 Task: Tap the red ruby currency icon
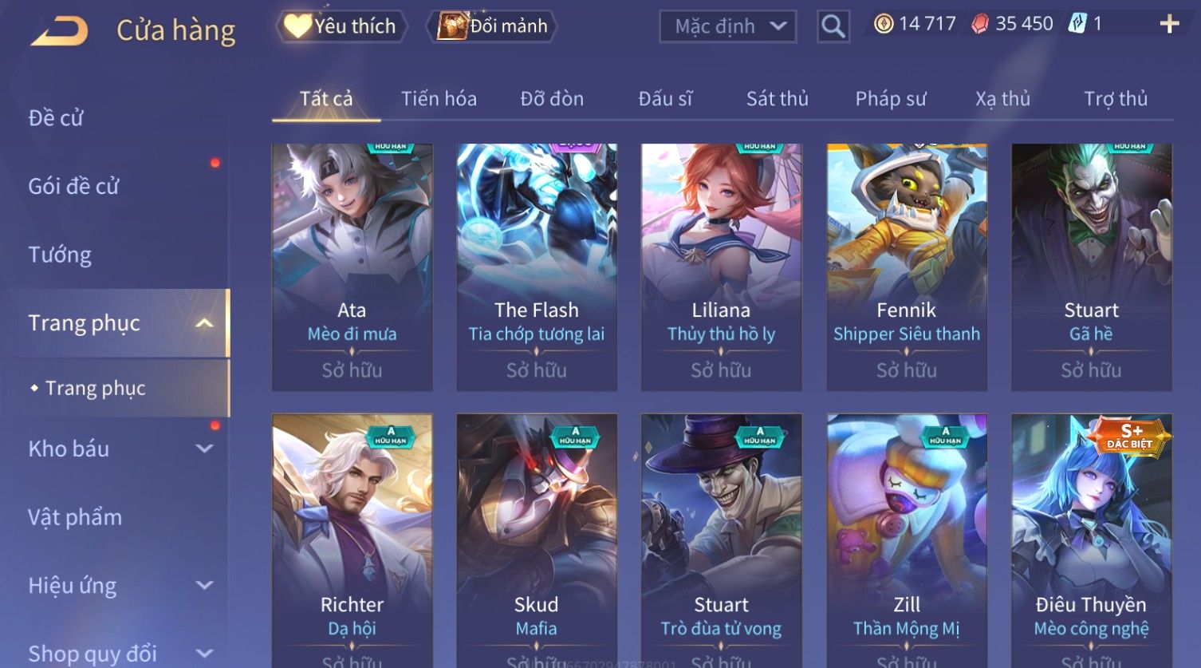[x=980, y=24]
